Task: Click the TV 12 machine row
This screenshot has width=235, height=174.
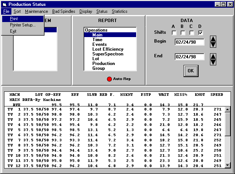Action: 114,166
